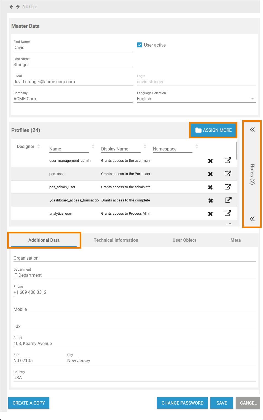Cancel editing the user

click(x=248, y=403)
